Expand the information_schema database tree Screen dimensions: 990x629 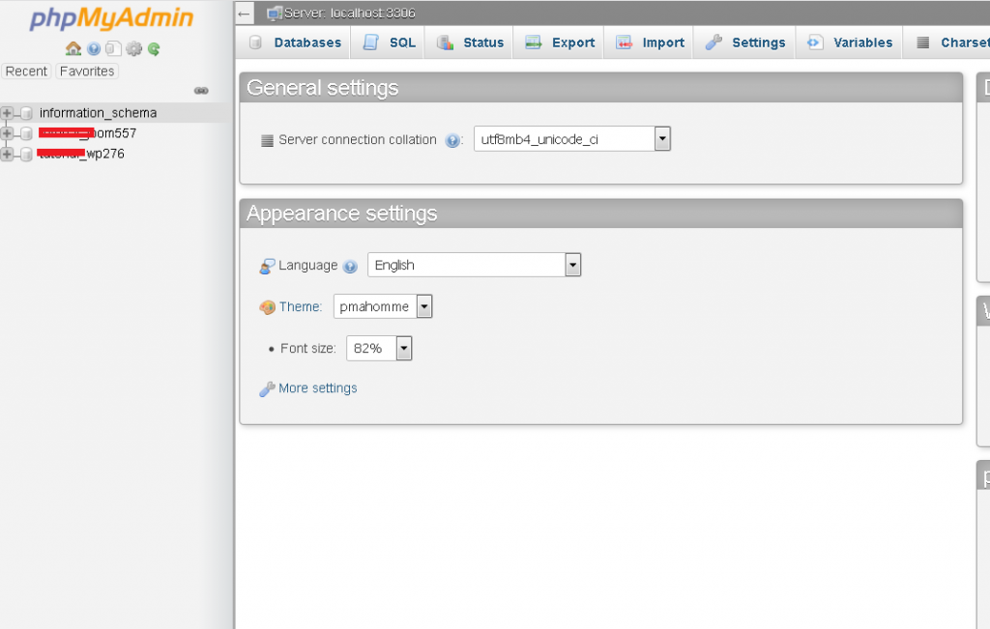pos(7,113)
